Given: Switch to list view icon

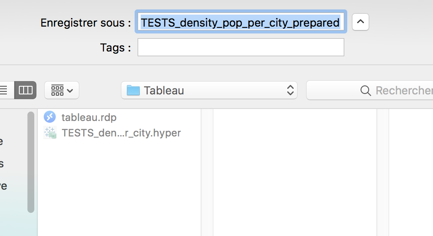Looking at the screenshot, I should click(4, 90).
